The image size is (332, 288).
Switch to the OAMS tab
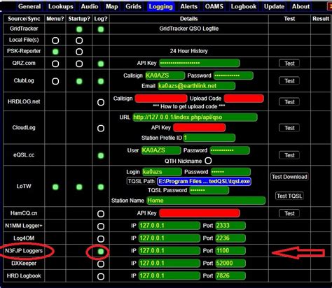tap(214, 6)
